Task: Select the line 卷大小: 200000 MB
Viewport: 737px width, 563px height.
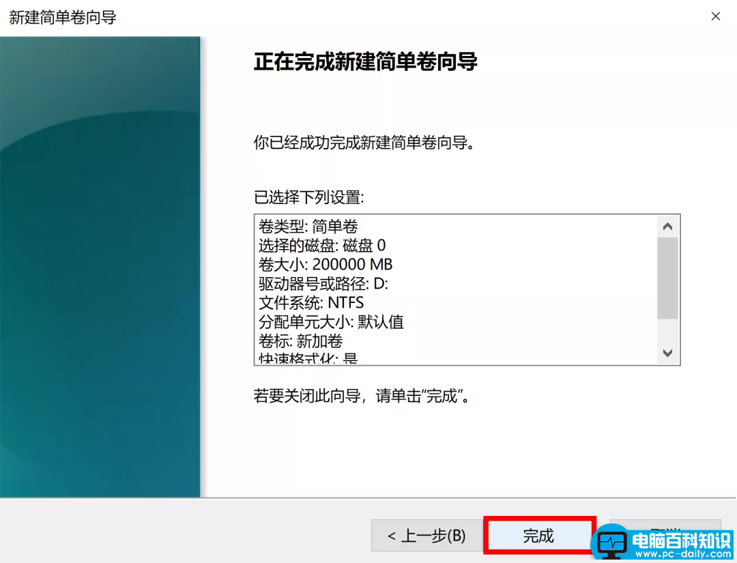Action: coord(326,265)
